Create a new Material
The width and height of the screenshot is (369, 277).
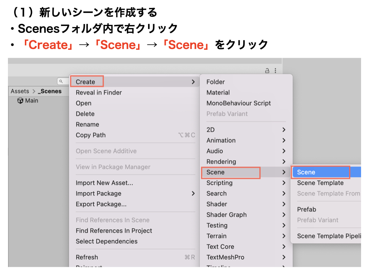(218, 93)
